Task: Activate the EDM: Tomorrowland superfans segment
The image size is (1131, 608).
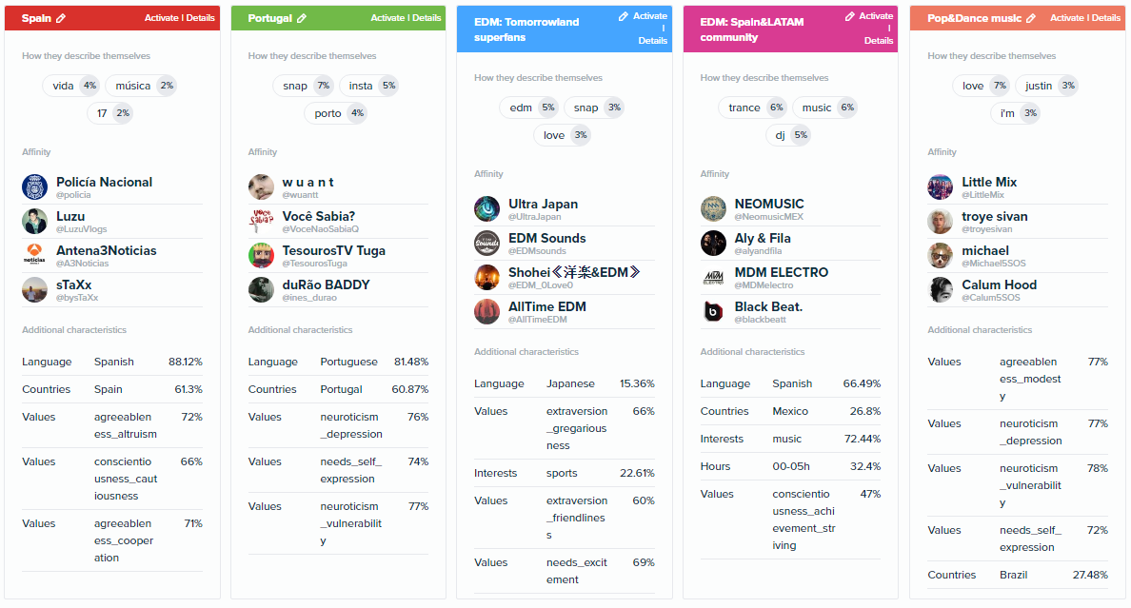Action: pos(650,16)
